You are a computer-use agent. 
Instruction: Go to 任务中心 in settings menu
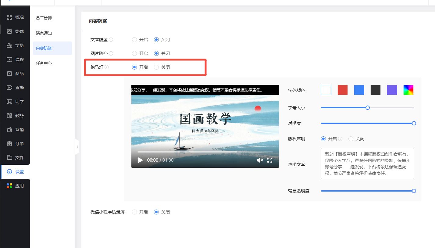click(x=44, y=63)
